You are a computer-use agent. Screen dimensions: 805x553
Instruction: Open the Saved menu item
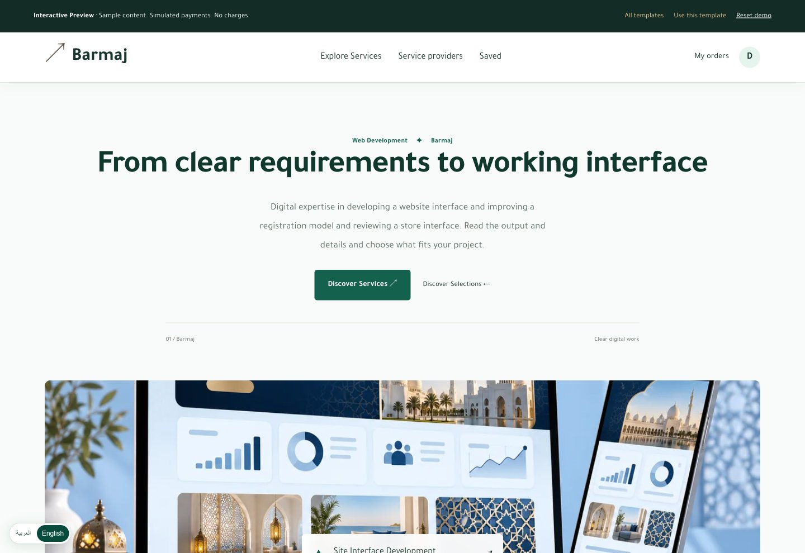point(490,56)
